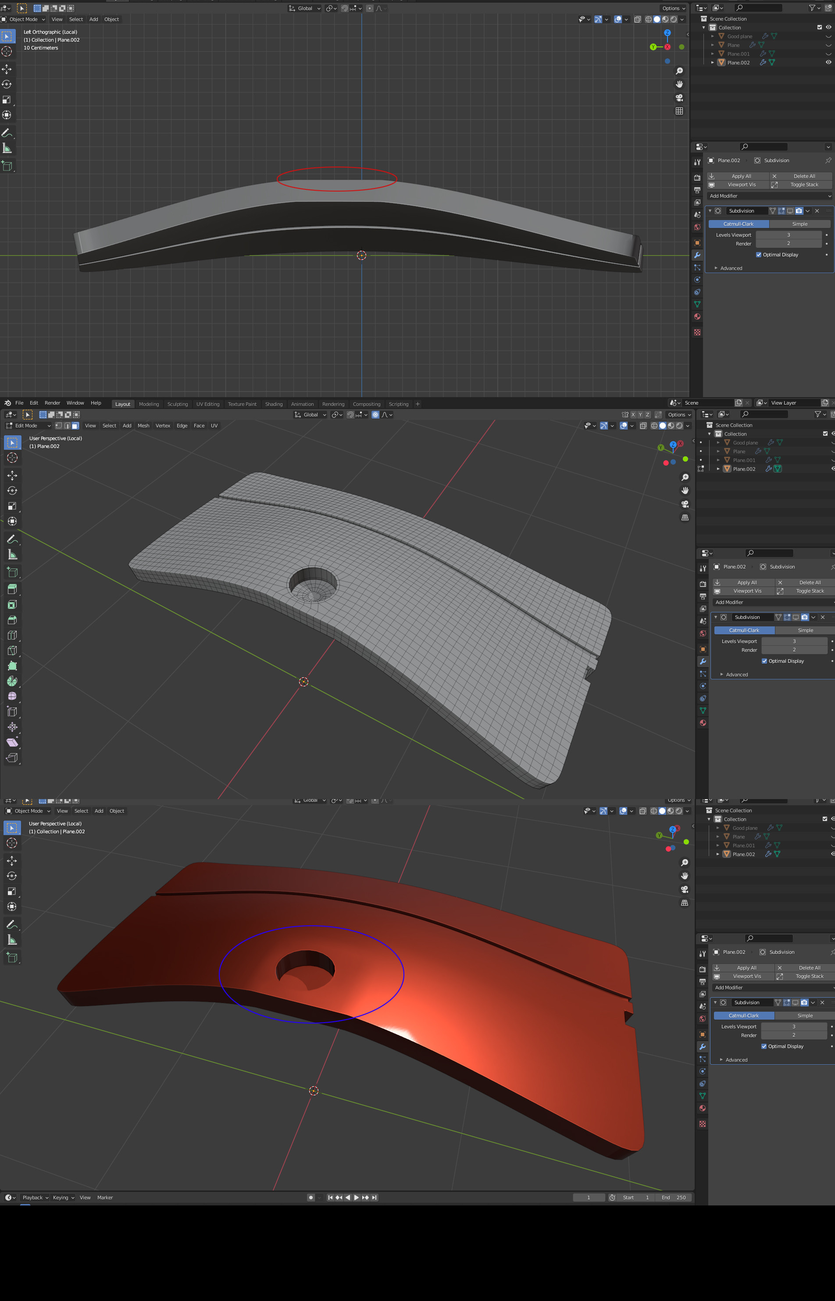This screenshot has width=835, height=1301.
Task: Toggle Z mirror in the Edit Mode header
Action: [x=647, y=415]
